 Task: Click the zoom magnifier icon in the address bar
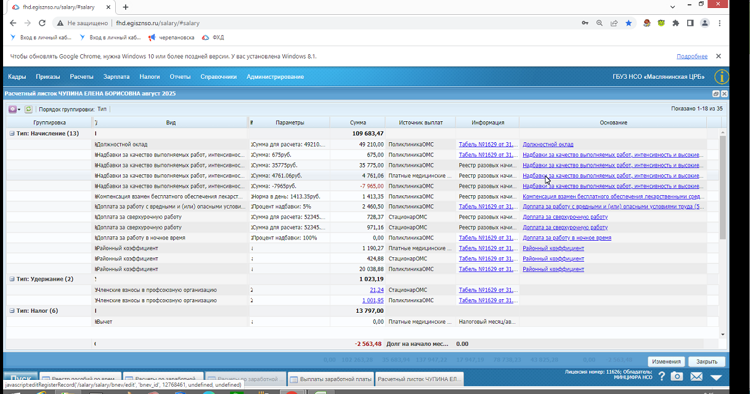(x=600, y=23)
